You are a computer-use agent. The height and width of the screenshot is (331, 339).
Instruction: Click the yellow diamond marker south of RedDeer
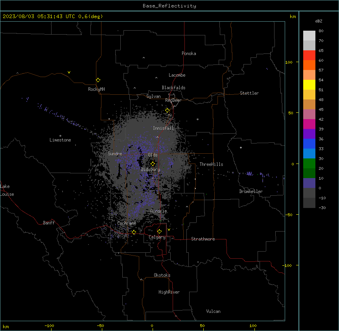(x=168, y=110)
